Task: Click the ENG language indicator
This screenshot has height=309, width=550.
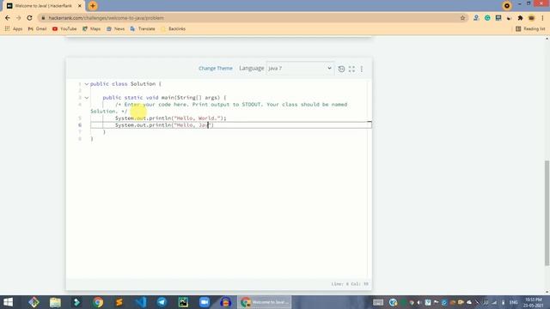Action: click(514, 302)
